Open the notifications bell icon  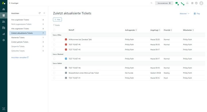(187, 3)
